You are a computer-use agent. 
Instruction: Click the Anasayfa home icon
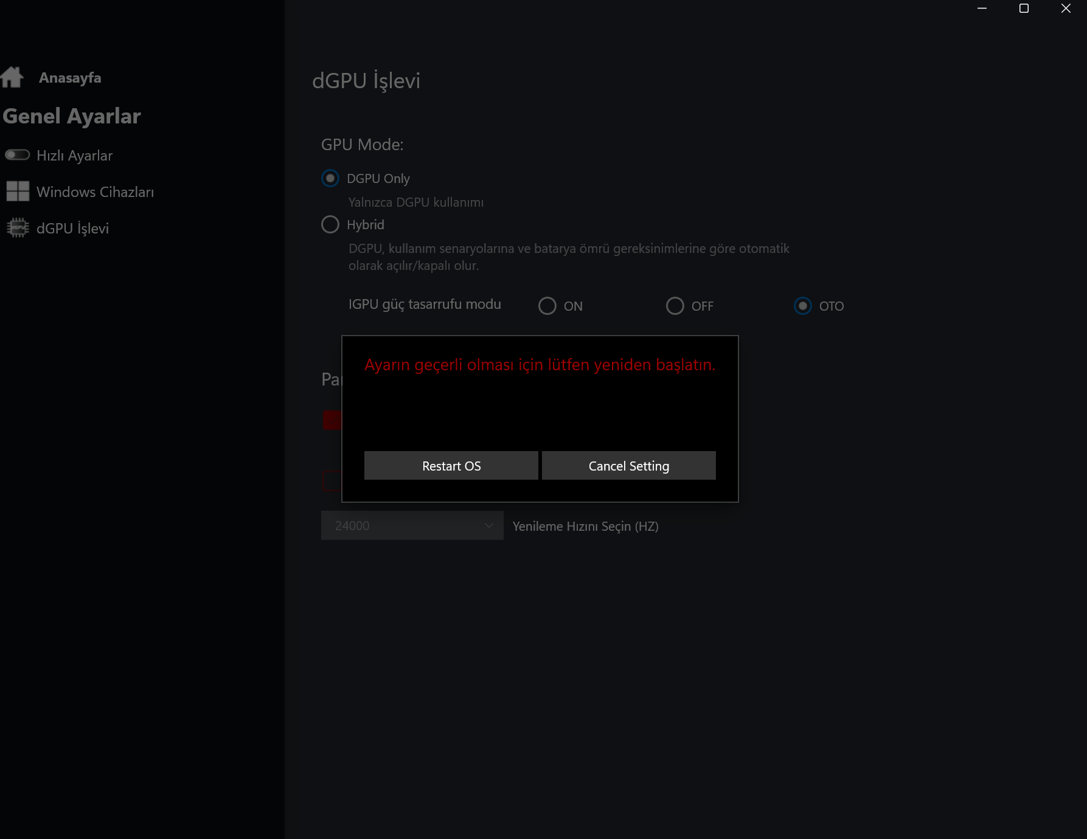pyautogui.click(x=12, y=77)
